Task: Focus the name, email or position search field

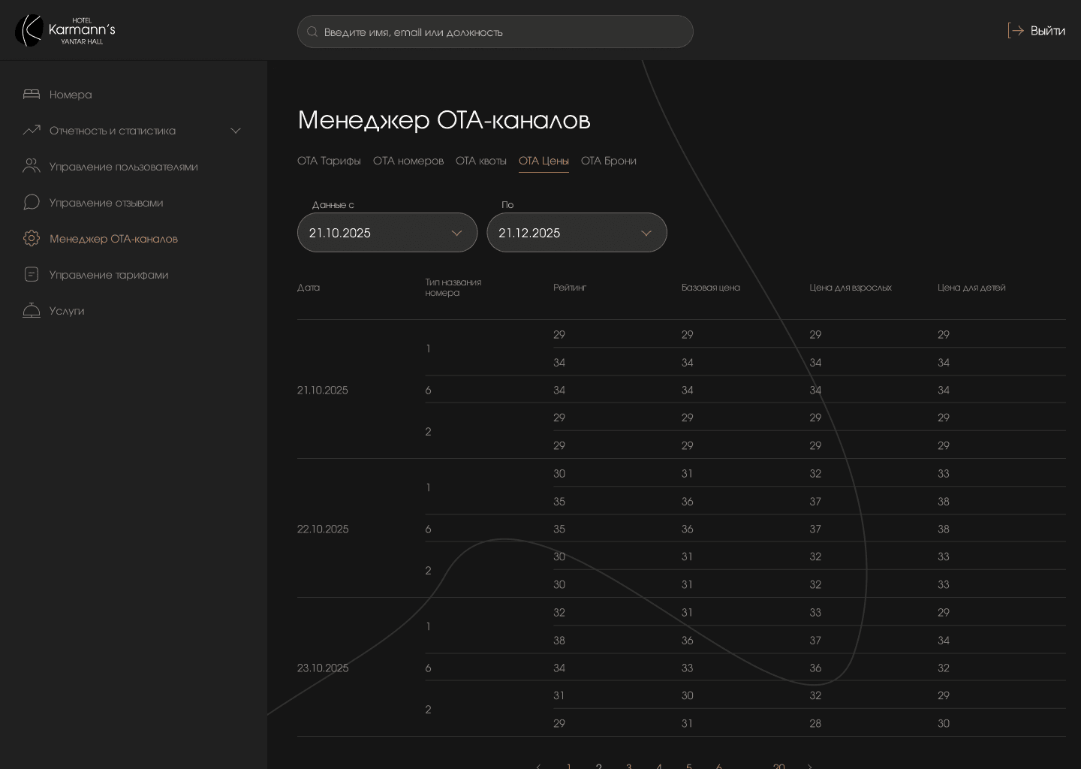Action: pos(503,32)
